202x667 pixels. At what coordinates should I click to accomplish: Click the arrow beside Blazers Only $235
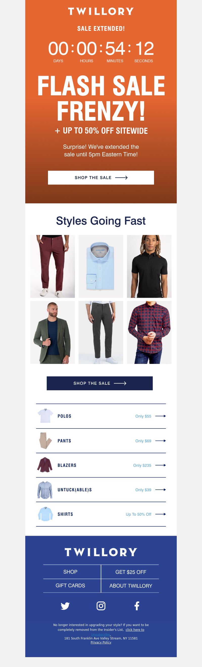point(161,465)
